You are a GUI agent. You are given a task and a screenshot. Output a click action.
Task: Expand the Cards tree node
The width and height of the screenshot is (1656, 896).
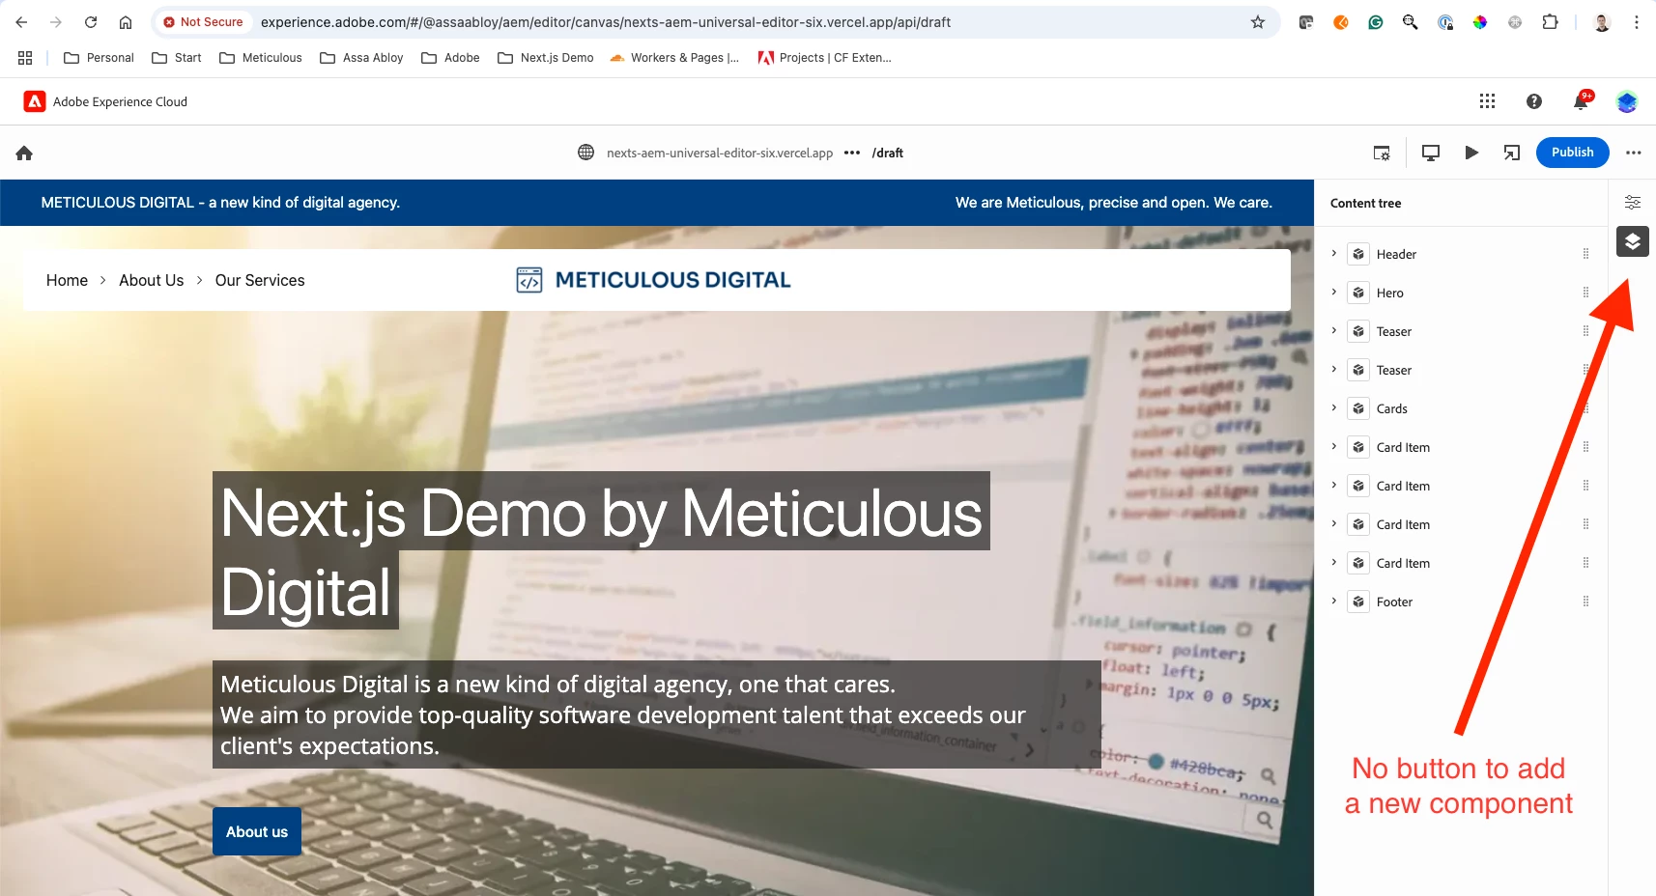[x=1334, y=408]
